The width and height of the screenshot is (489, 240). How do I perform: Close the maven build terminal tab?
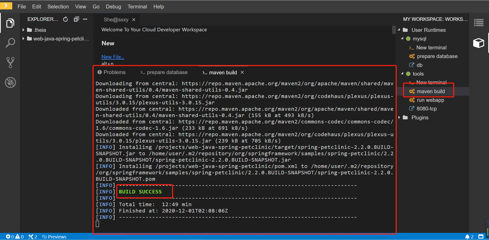242,73
